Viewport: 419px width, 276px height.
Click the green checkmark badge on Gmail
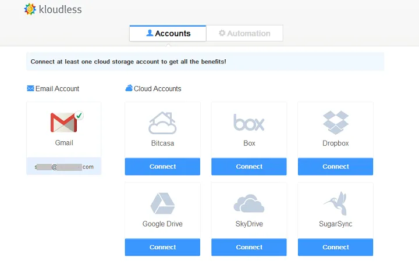click(79, 115)
